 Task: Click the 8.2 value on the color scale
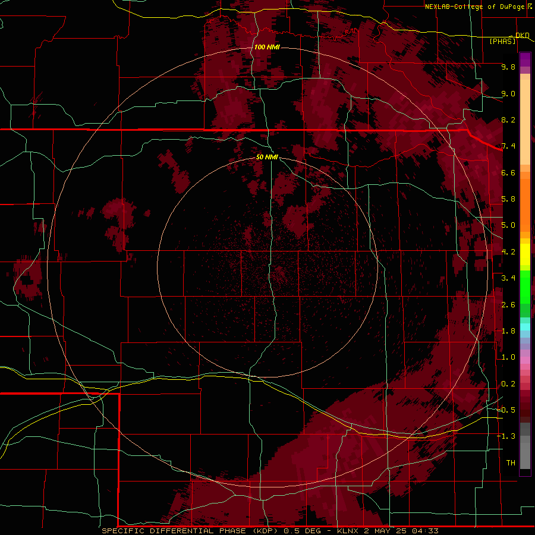(508, 119)
